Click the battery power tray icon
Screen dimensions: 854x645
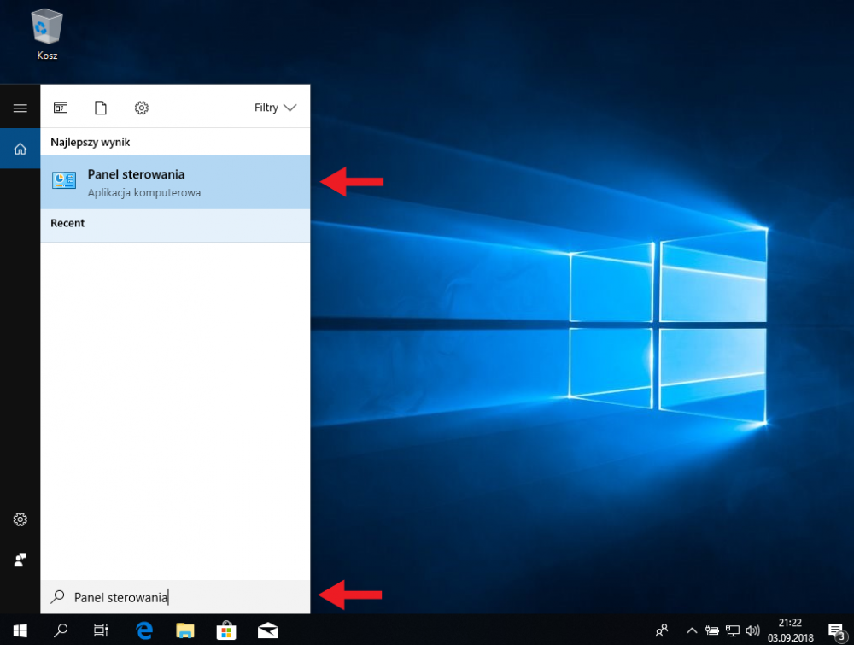pyautogui.click(x=712, y=630)
